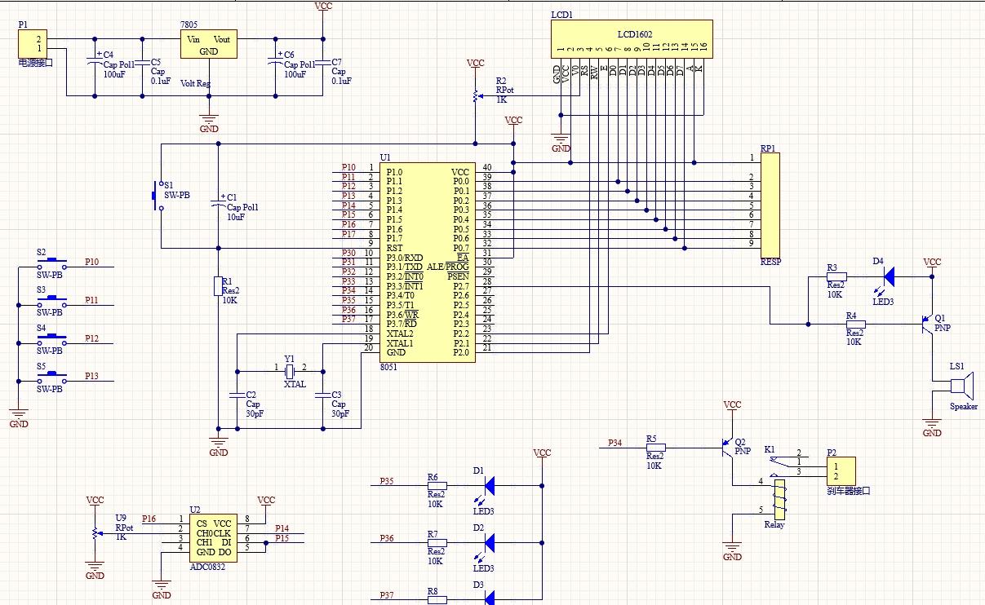Select the Q1 PNP transistor
Viewport: 985px width, 605px height.
tap(926, 324)
